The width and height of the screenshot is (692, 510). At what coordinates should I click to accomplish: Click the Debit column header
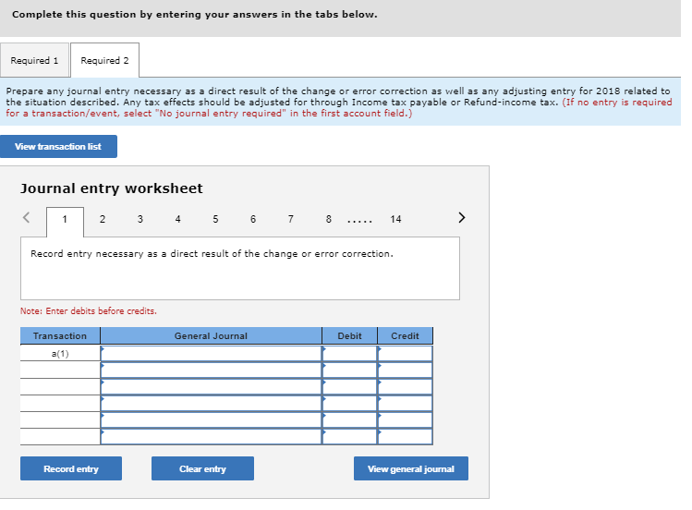click(x=349, y=335)
